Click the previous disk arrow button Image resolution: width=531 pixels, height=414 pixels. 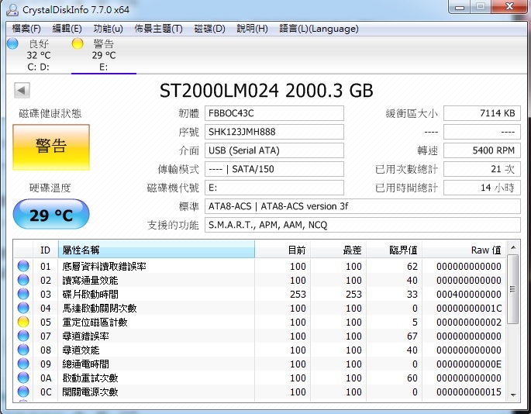(x=22, y=91)
